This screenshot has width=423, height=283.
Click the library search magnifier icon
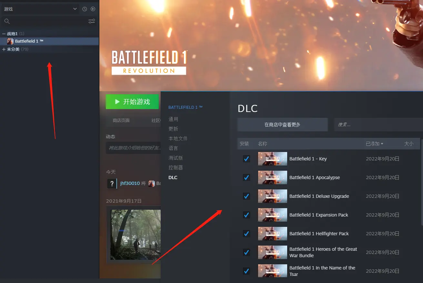(x=7, y=21)
